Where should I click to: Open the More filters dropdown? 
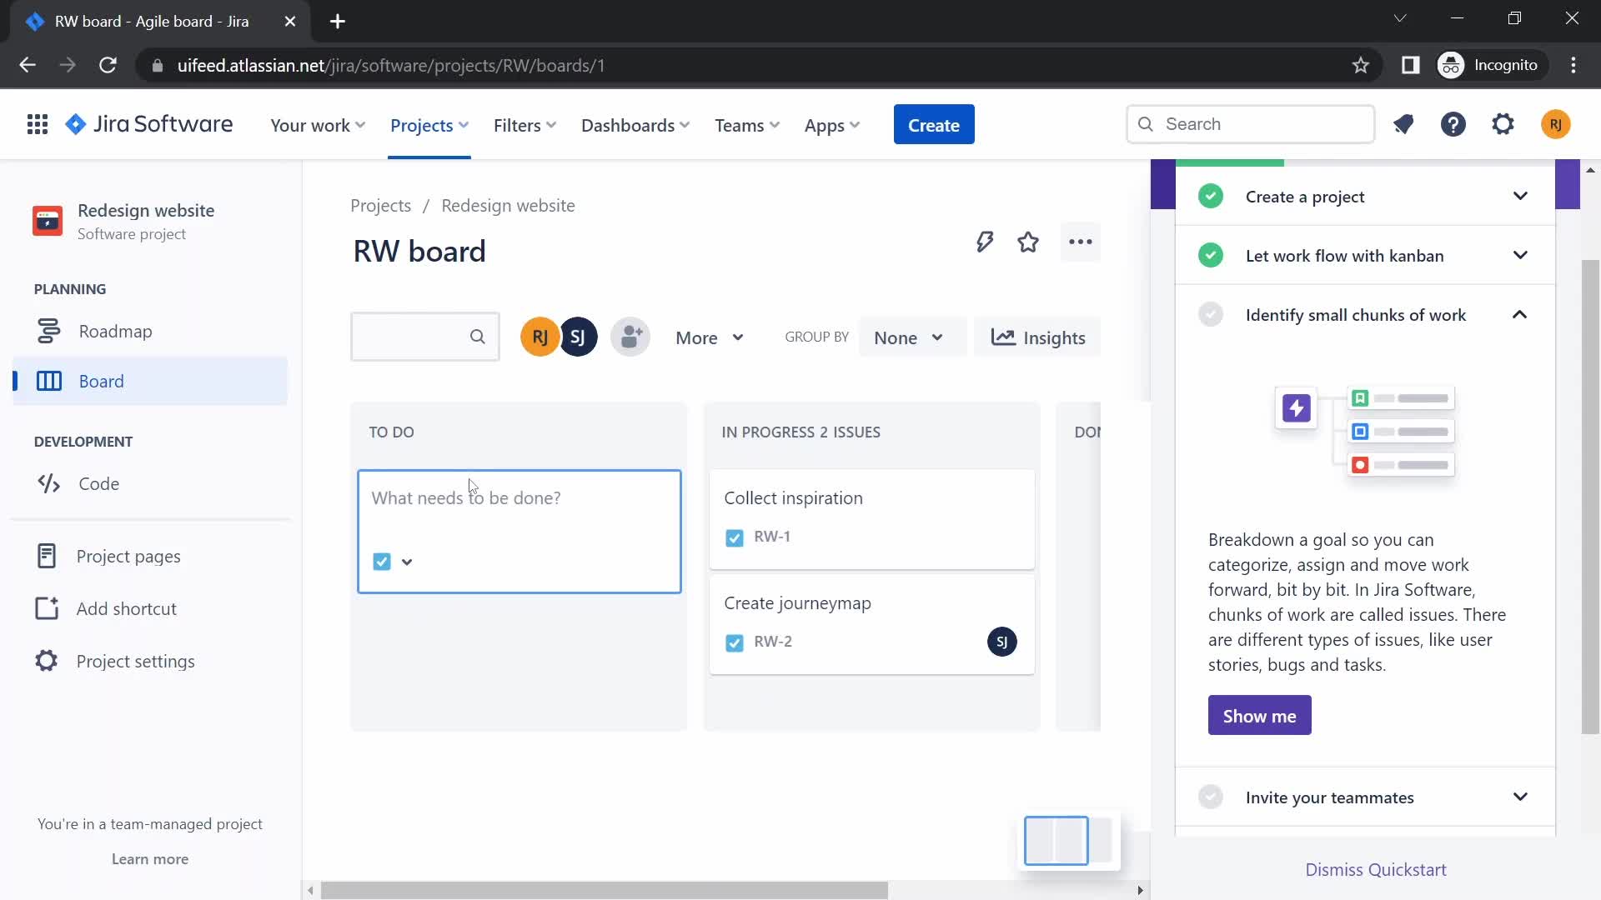tap(708, 337)
